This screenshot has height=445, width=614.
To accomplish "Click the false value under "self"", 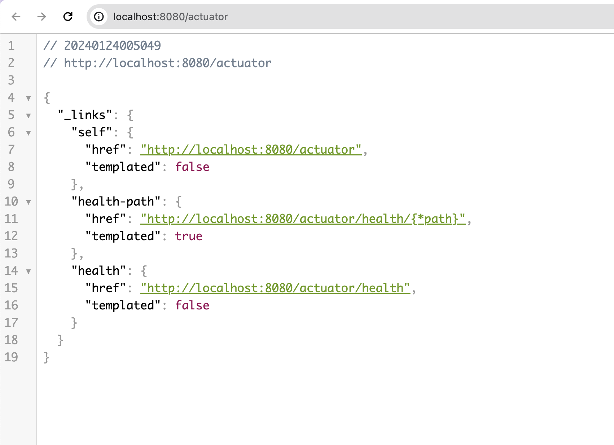I will [x=192, y=167].
